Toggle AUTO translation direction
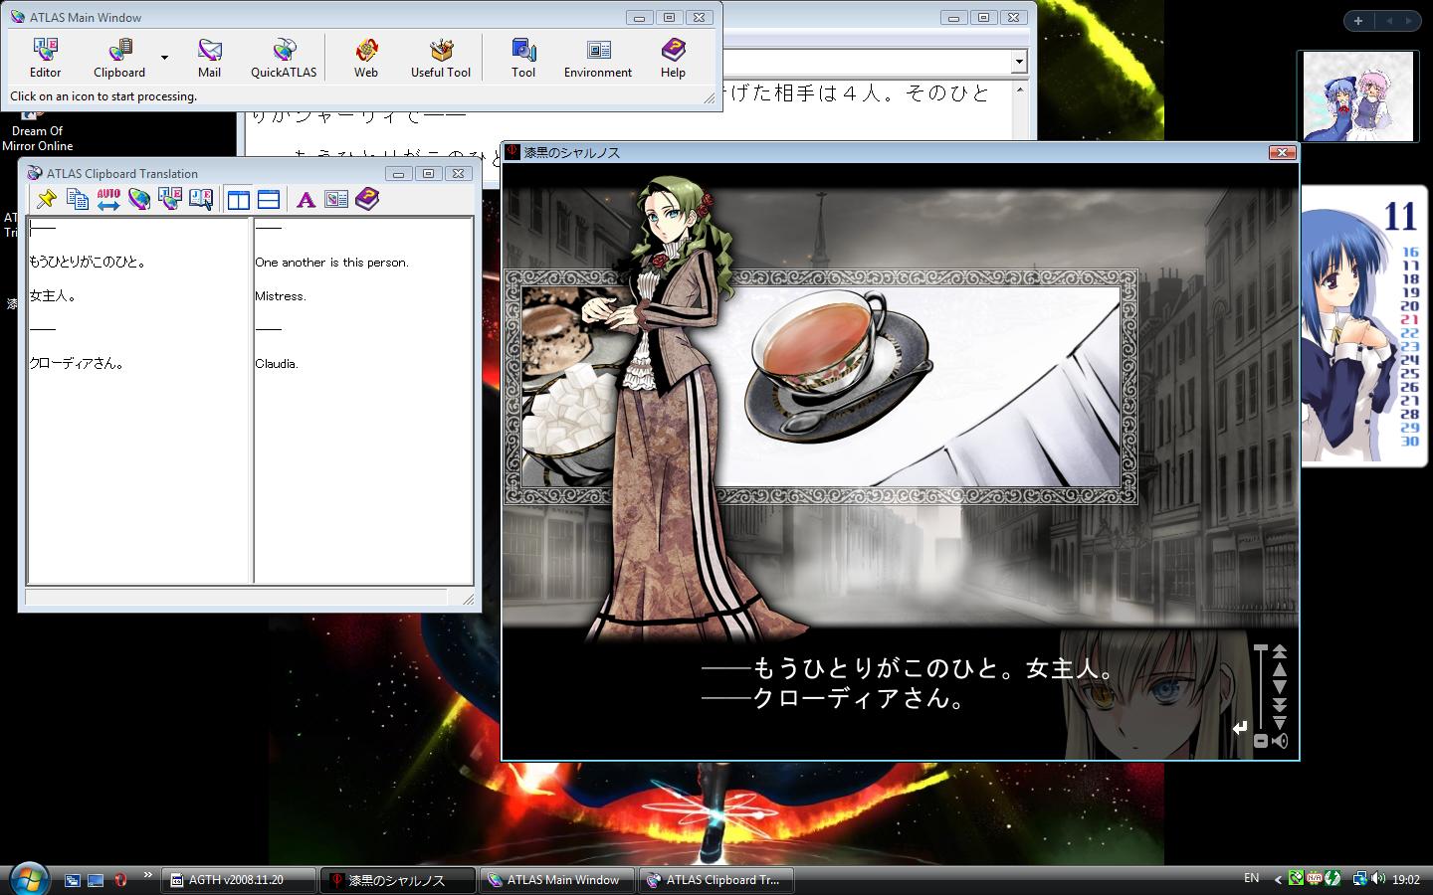This screenshot has width=1433, height=895. tap(108, 199)
